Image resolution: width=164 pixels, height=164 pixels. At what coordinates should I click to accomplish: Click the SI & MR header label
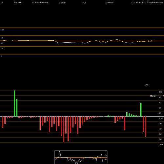point(17,3)
